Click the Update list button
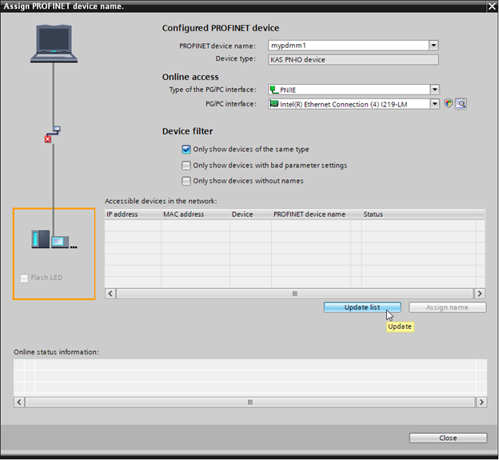Image resolution: width=499 pixels, height=460 pixels. 362,307
